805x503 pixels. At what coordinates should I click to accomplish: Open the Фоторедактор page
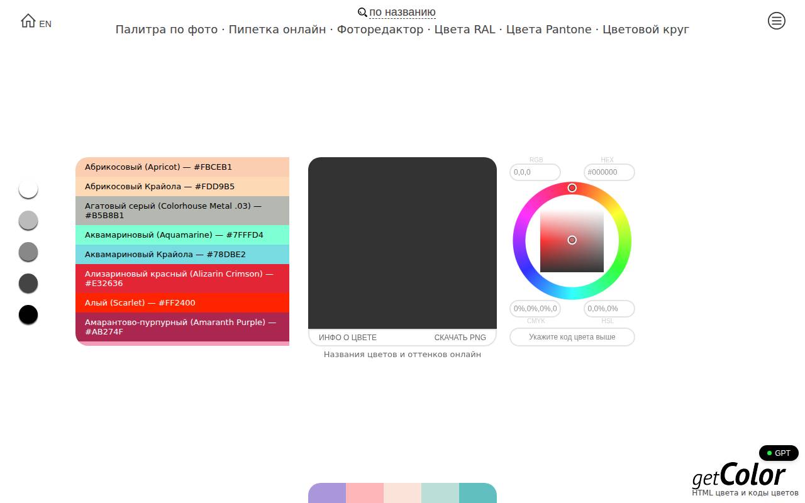point(380,30)
